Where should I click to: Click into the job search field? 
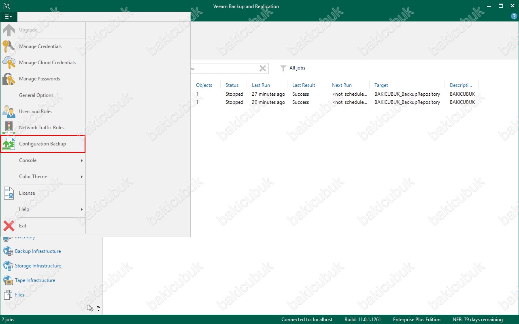pyautogui.click(x=224, y=68)
